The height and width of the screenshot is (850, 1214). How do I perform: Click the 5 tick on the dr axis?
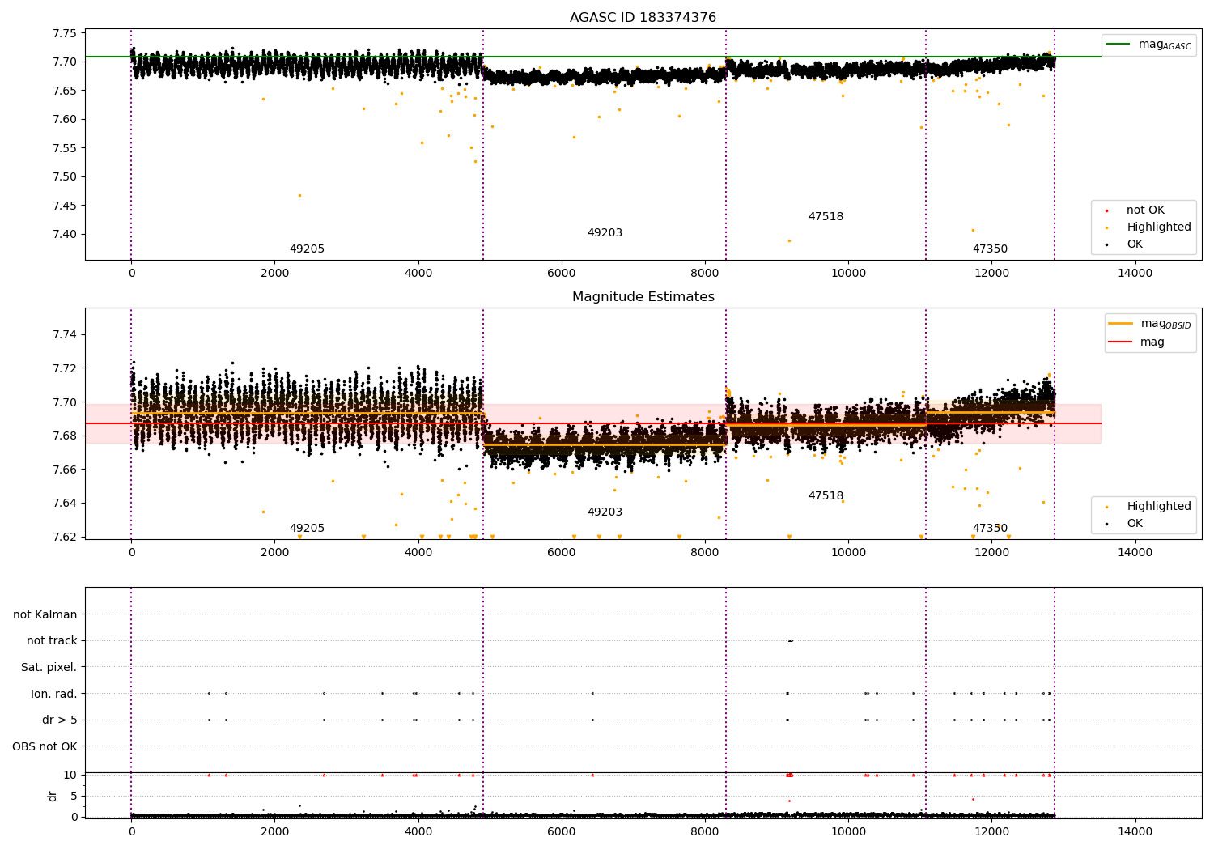pyautogui.click(x=74, y=796)
